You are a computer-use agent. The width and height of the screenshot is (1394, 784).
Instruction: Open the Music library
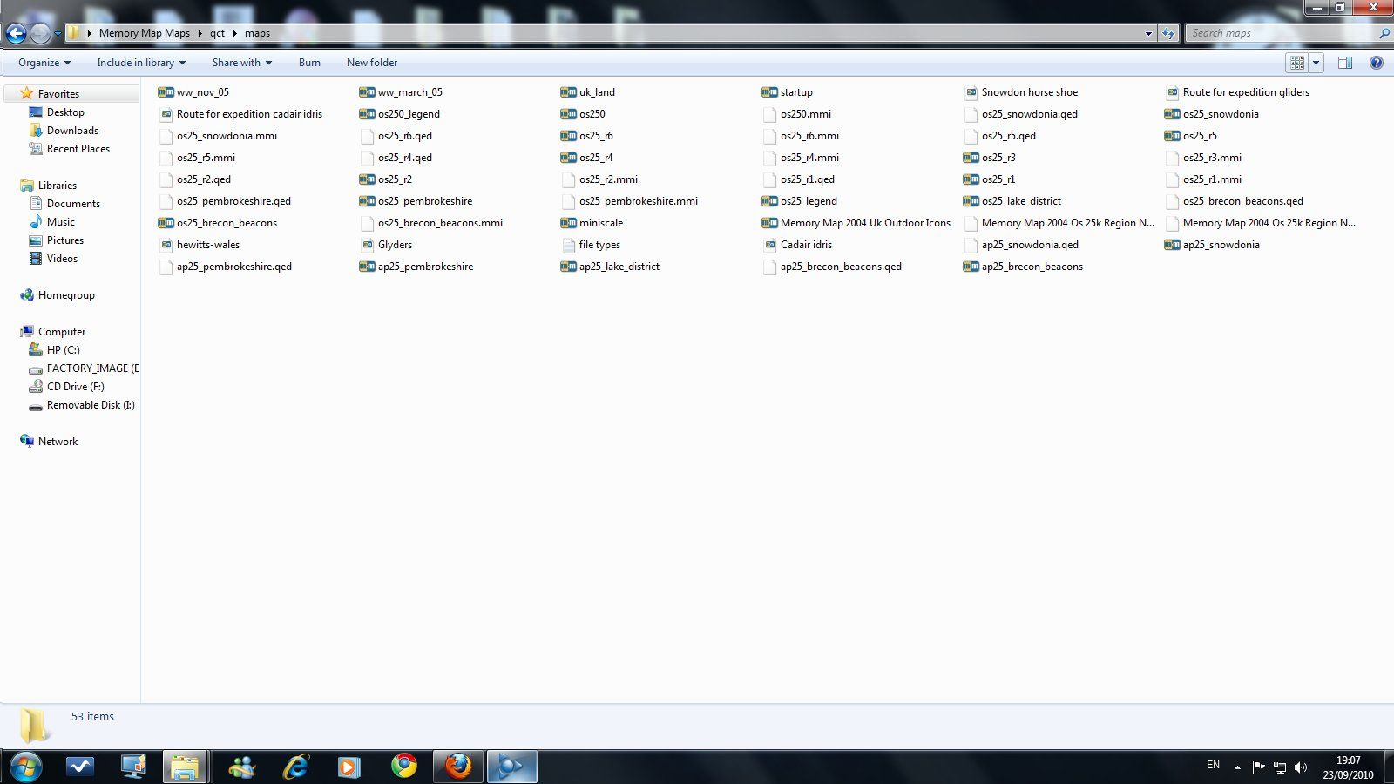click(61, 222)
